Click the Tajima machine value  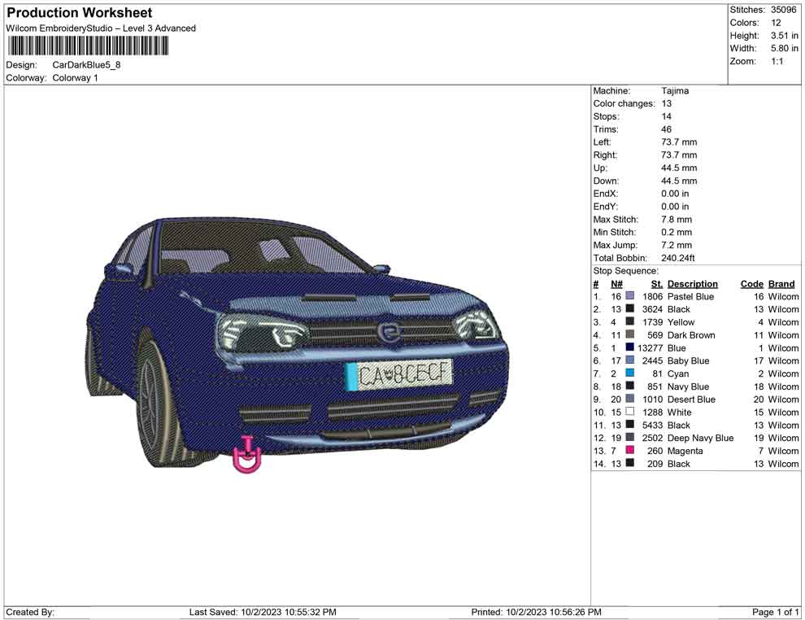(674, 91)
